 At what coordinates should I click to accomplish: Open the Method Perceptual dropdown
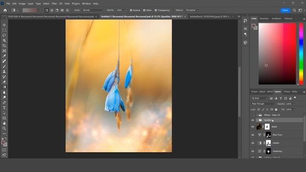[192, 10]
